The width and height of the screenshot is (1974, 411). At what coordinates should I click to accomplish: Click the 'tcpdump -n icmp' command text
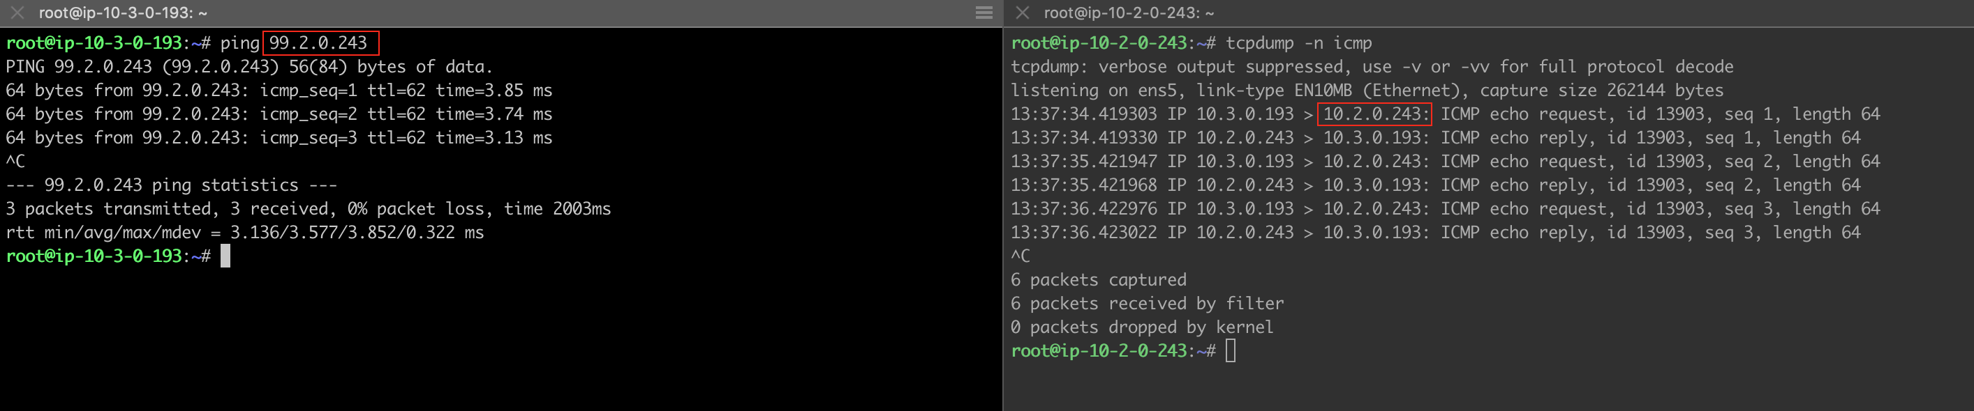coord(1298,43)
